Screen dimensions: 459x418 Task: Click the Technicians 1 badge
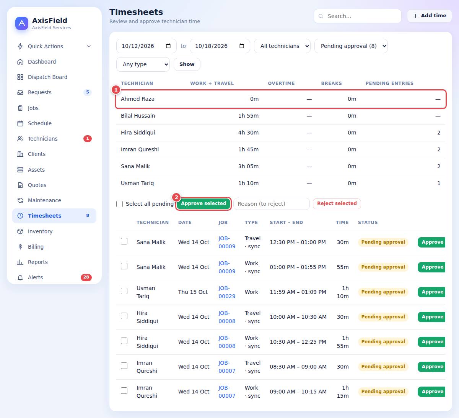[x=88, y=139]
